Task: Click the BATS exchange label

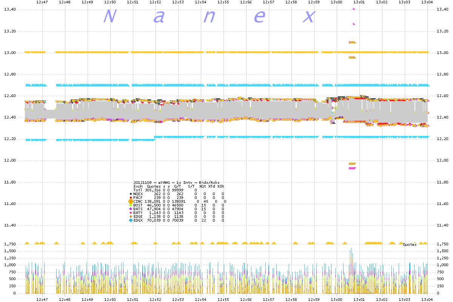Action: pyautogui.click(x=138, y=209)
